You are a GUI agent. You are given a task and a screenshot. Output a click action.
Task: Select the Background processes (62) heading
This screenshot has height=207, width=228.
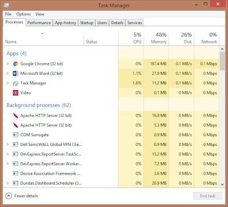[39, 105]
